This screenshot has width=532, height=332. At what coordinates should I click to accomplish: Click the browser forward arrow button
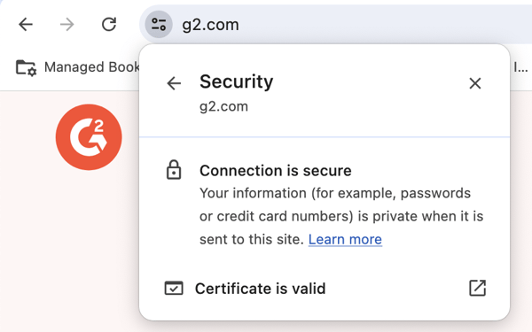(66, 25)
